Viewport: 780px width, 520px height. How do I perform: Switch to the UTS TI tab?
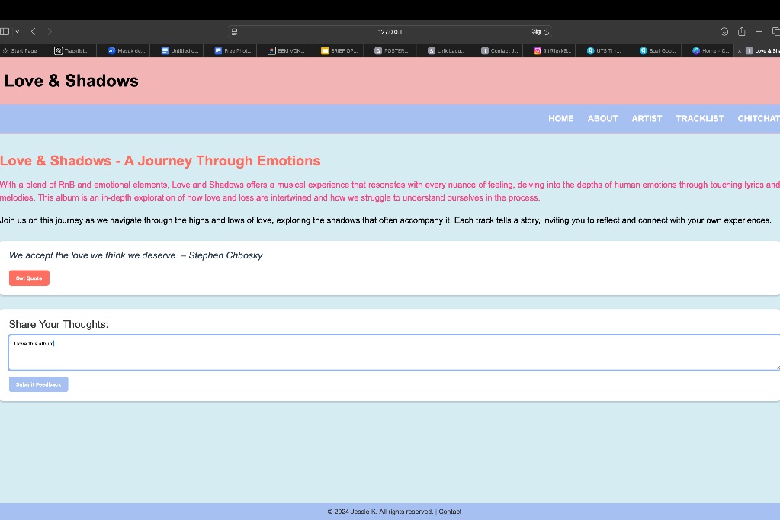pos(602,50)
